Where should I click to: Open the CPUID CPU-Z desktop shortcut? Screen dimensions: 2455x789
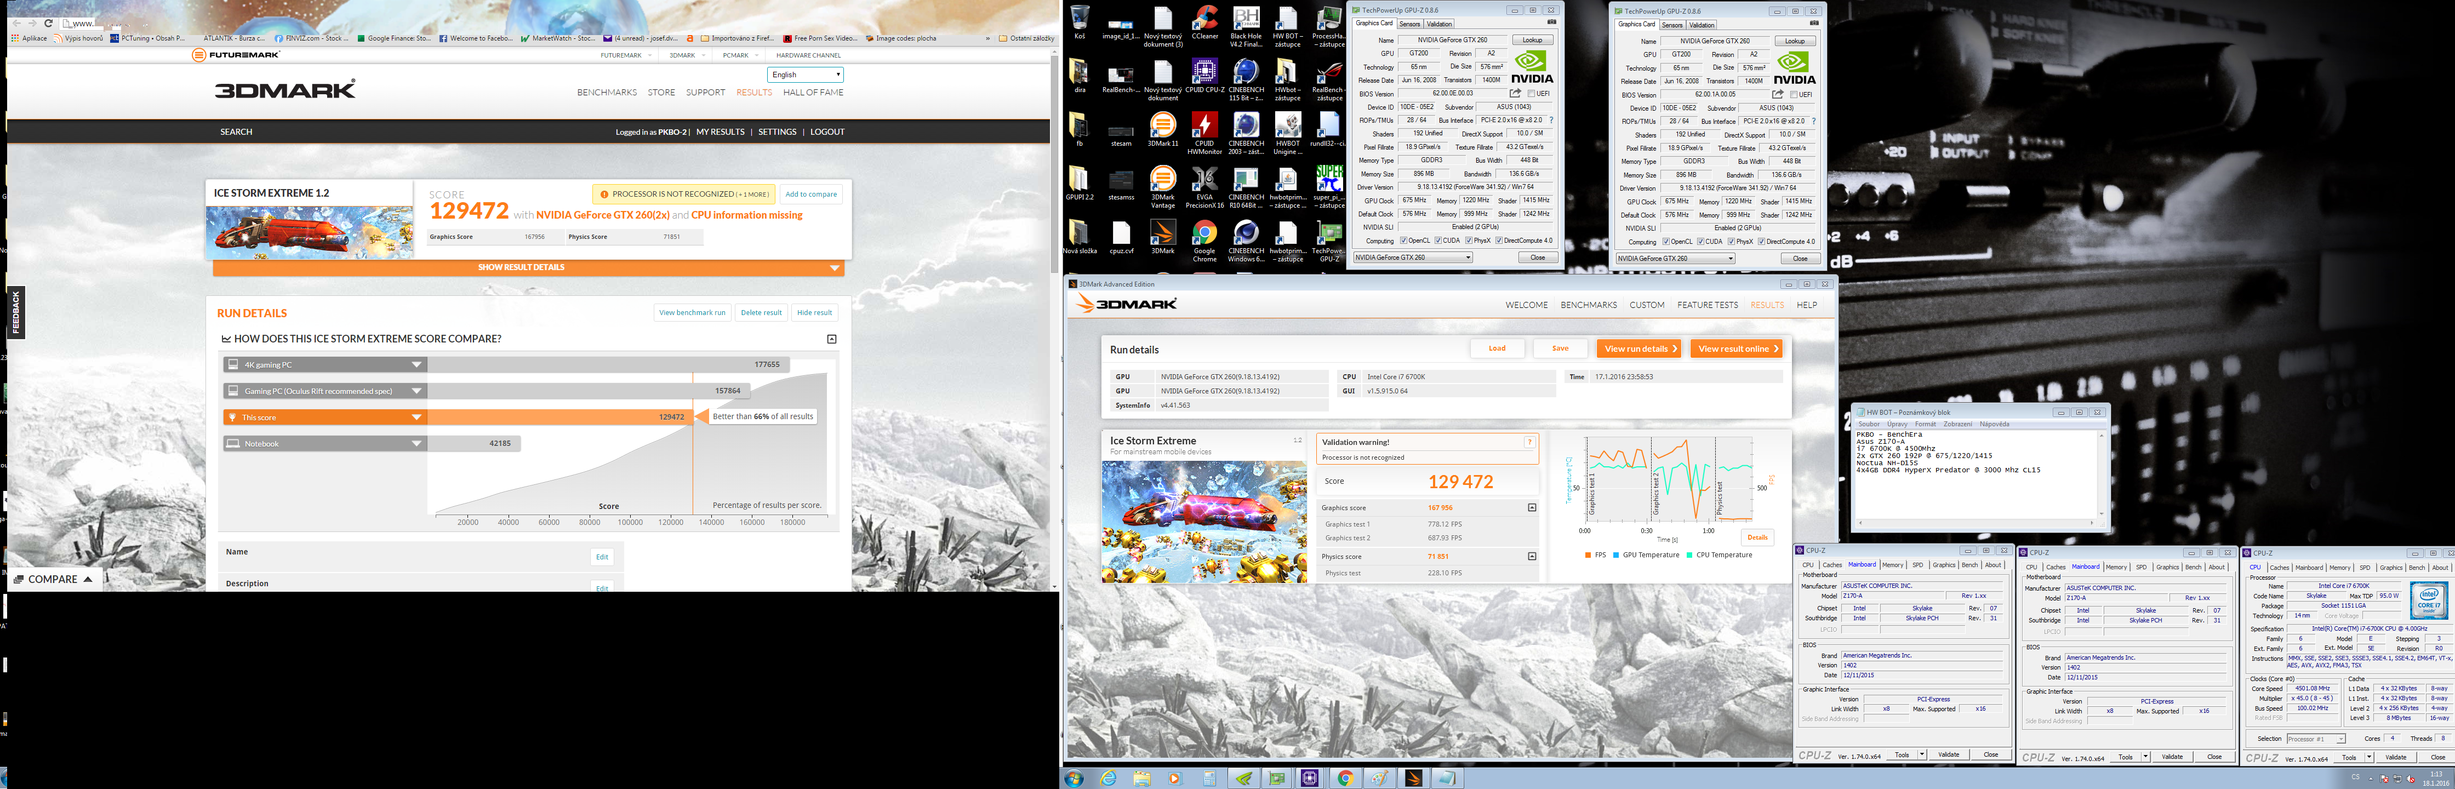(x=1204, y=76)
